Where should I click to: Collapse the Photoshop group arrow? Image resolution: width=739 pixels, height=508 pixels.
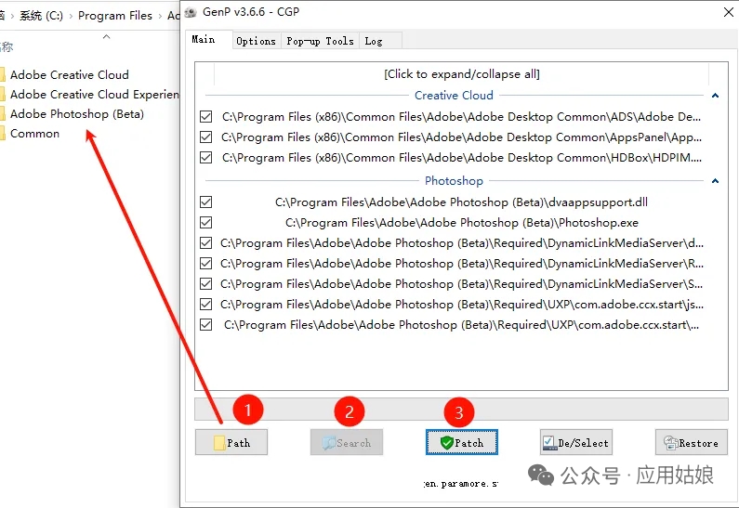715,181
